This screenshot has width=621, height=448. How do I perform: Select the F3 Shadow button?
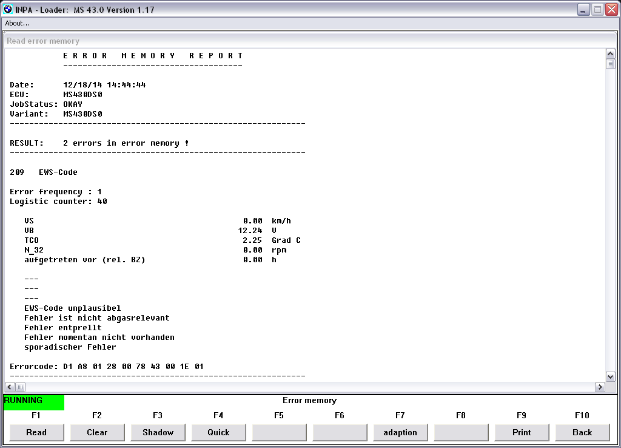(158, 432)
